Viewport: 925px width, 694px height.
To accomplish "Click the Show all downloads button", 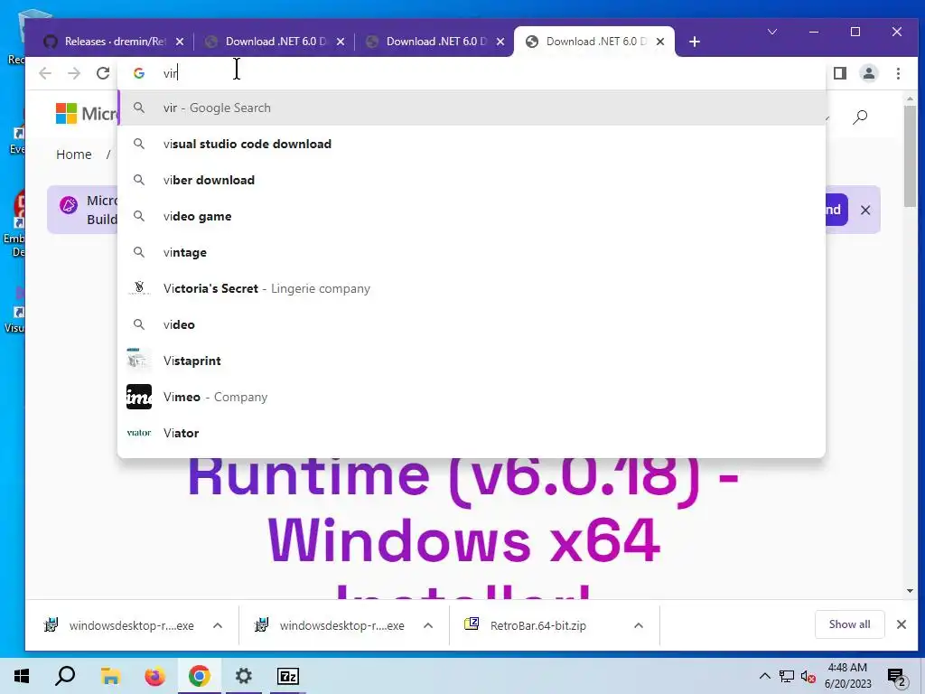I will [x=849, y=624].
